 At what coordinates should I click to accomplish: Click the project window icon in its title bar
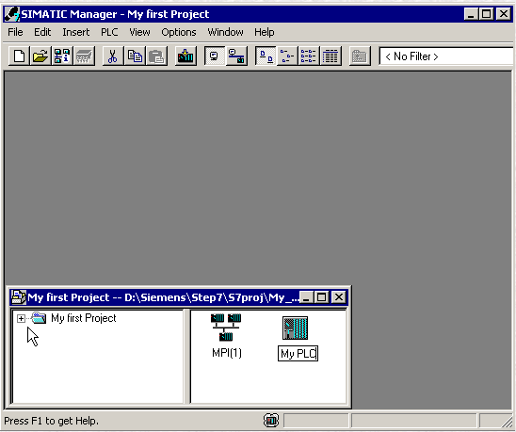(x=19, y=297)
